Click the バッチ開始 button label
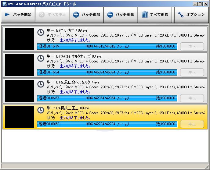The image size is (210, 170). (x=22, y=14)
